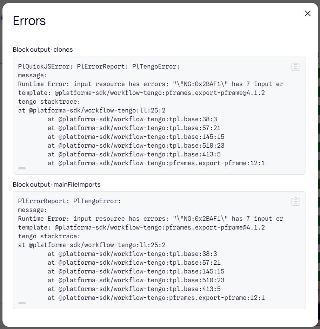Image resolution: width=320 pixels, height=329 pixels.
Task: Click pframes.export-pframe:12:1 line in clones stacktrace
Action: click(156, 163)
